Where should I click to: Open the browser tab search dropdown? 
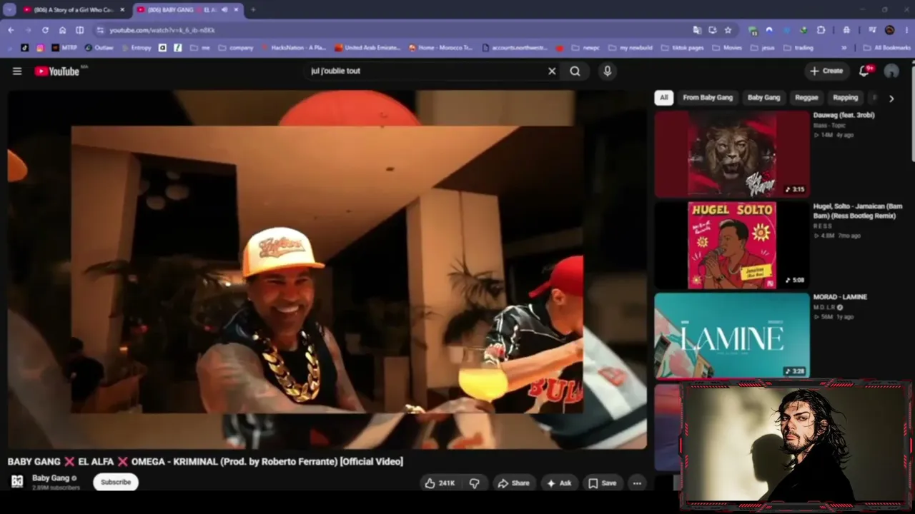click(9, 10)
